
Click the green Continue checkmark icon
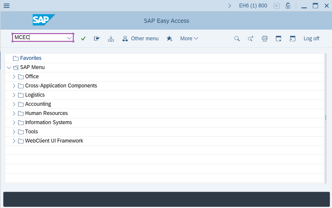click(83, 38)
